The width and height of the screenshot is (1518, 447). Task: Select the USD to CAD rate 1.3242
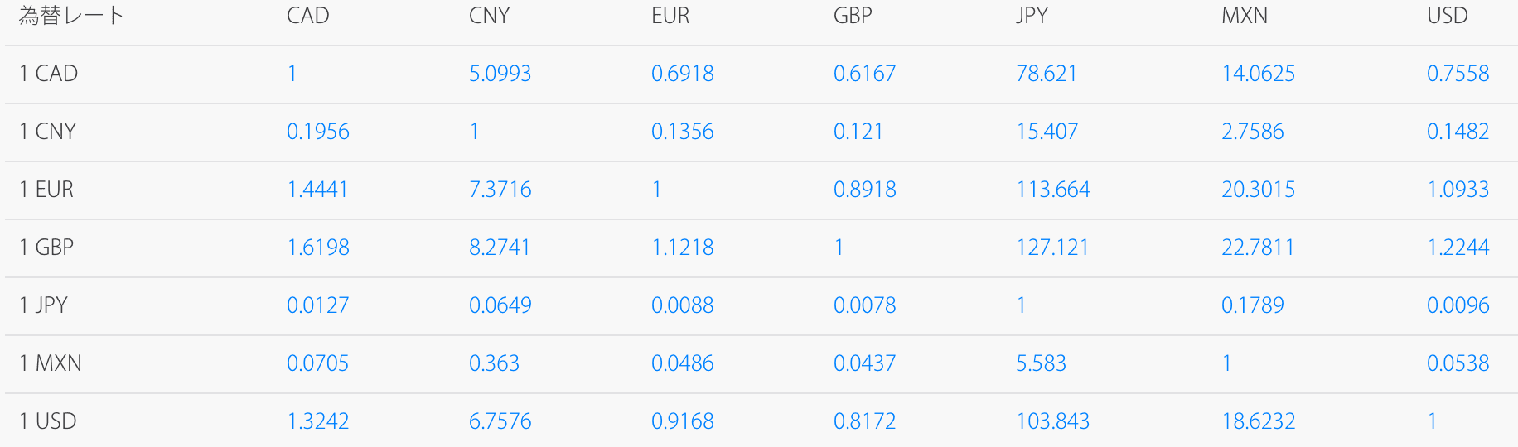coord(317,421)
